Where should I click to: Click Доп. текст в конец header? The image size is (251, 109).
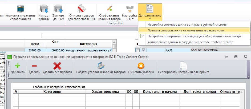[x=200, y=92]
